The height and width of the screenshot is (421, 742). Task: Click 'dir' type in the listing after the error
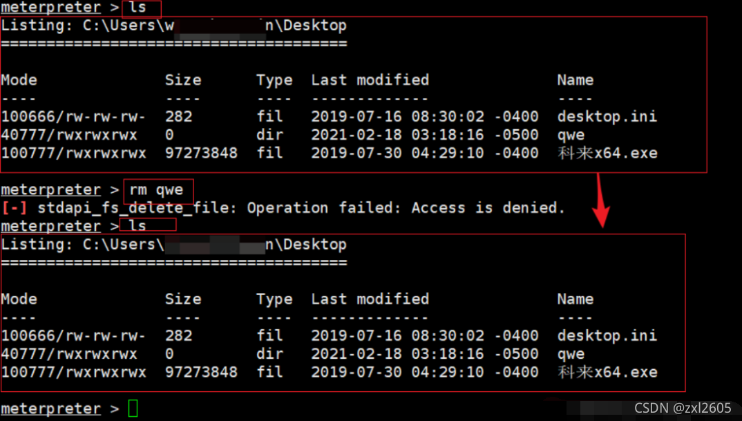point(269,354)
